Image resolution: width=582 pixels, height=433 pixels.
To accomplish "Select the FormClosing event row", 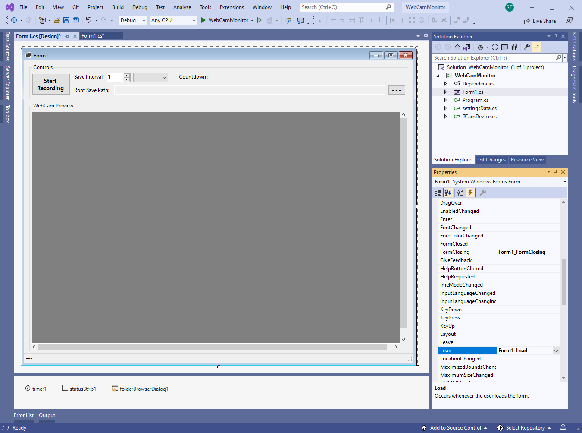I will coord(499,252).
